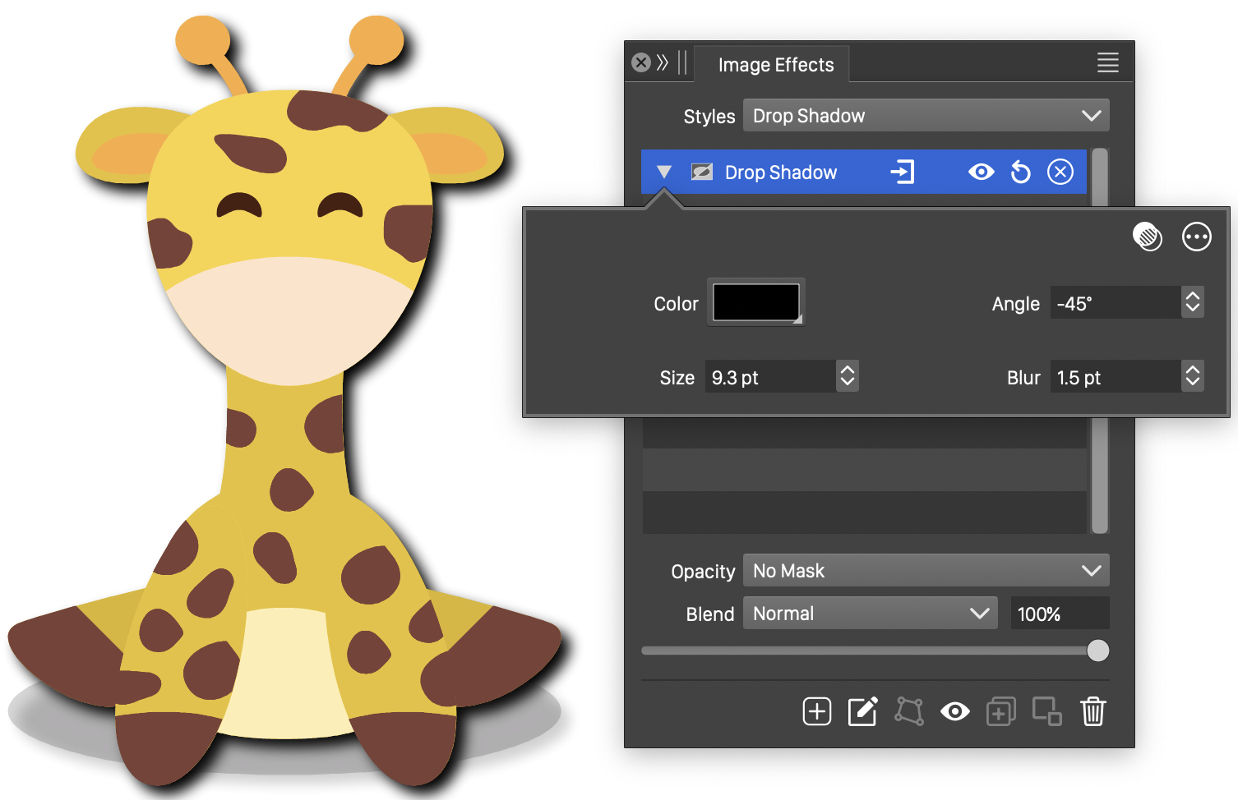Select the Image Effects tab

[775, 65]
